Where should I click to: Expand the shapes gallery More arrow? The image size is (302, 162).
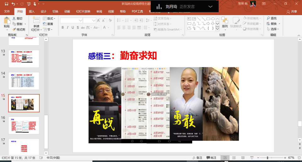(x=217, y=29)
